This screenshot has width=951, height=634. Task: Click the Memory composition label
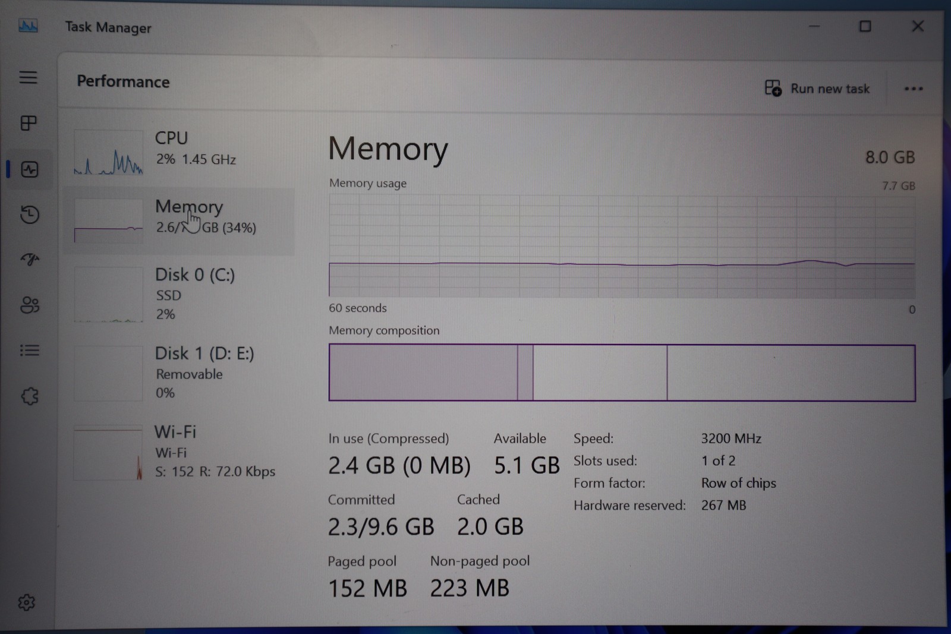click(x=384, y=330)
